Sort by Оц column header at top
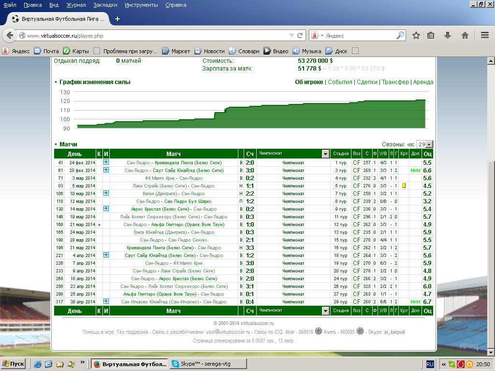The height and width of the screenshot is (371, 495). coord(427,154)
